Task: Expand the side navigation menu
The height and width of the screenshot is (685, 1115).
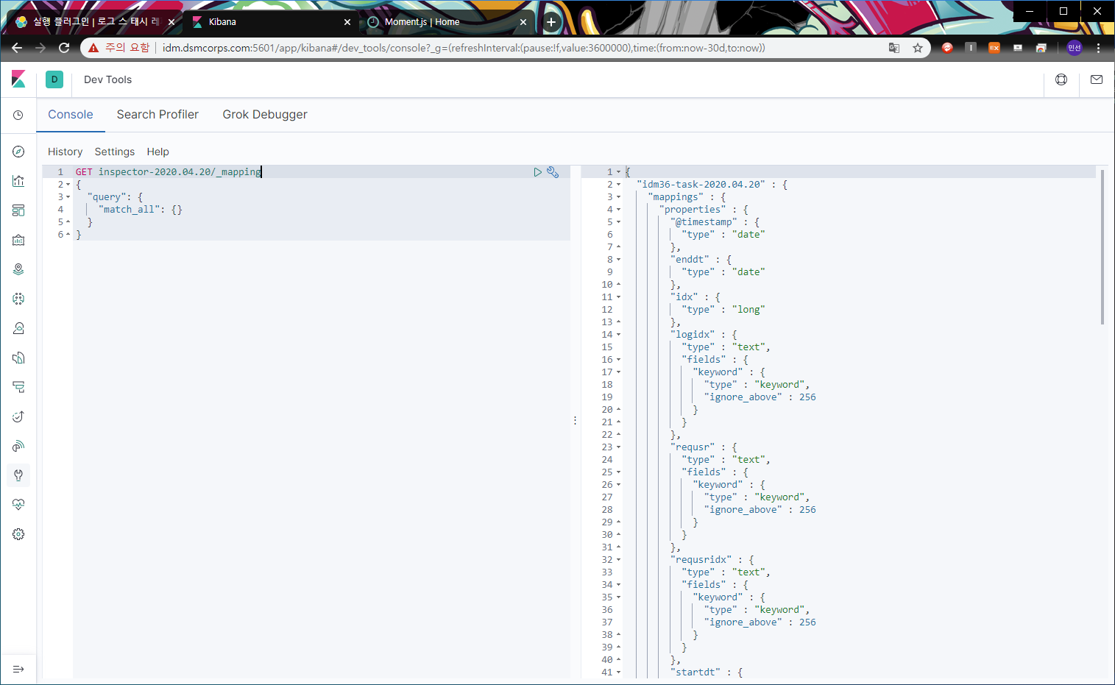Action: tap(18, 669)
